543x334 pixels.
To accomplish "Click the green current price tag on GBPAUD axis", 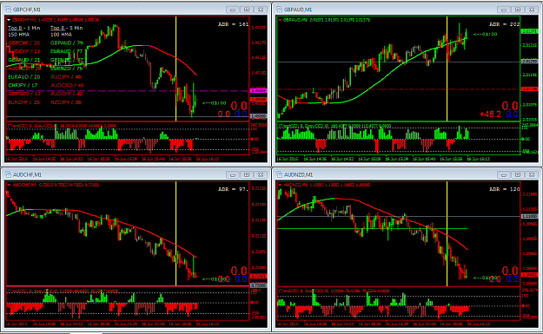I will point(529,31).
